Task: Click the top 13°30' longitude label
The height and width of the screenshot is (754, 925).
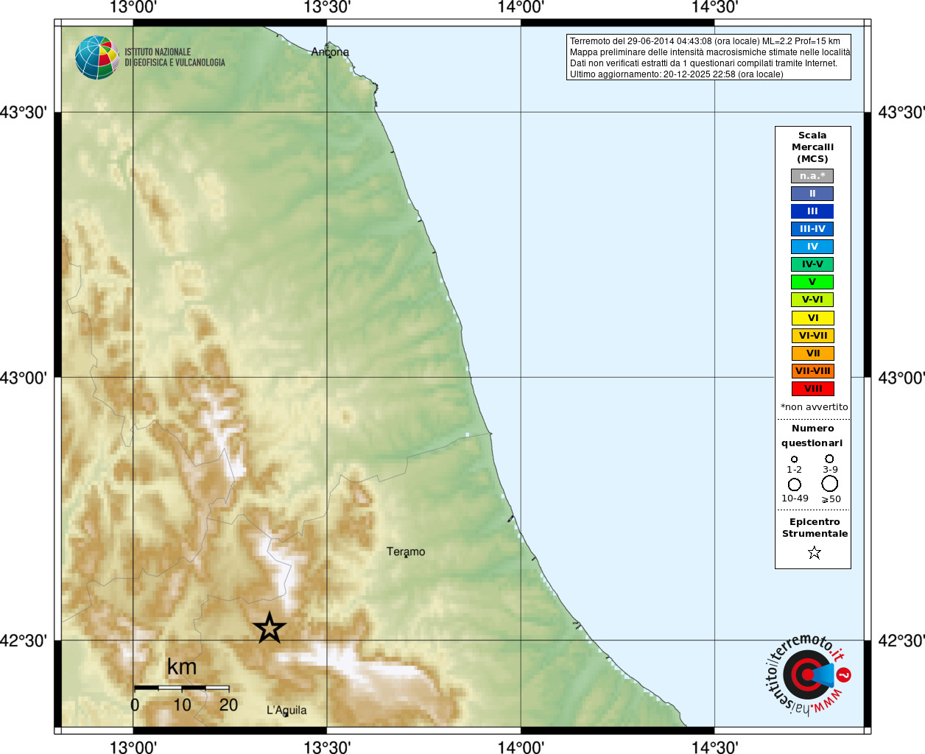Action: coord(327,7)
